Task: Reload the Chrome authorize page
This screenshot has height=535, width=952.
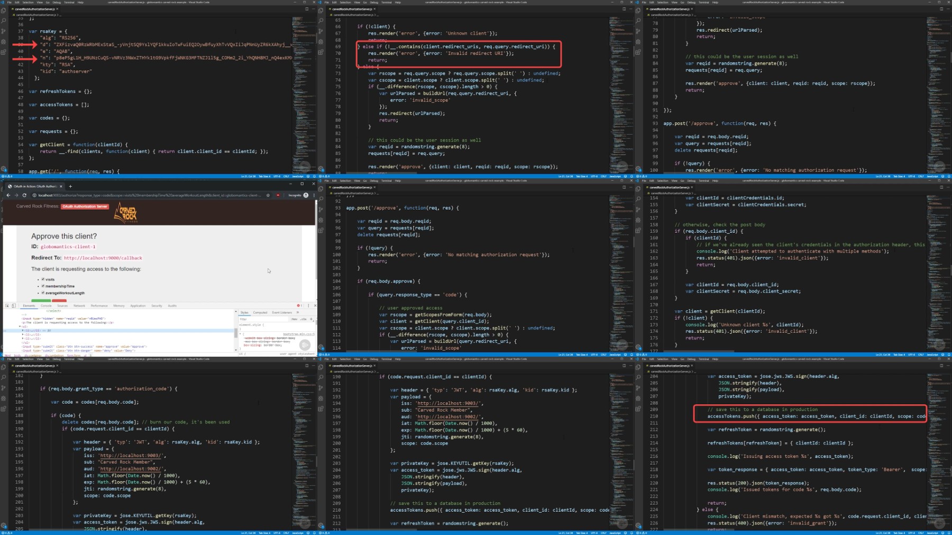Action: coord(24,195)
